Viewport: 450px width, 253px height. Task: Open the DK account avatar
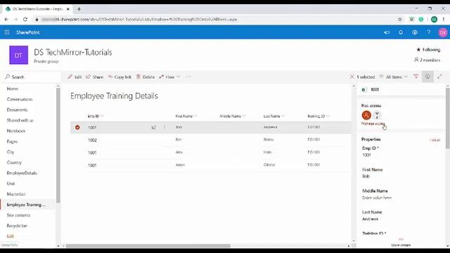[443, 32]
